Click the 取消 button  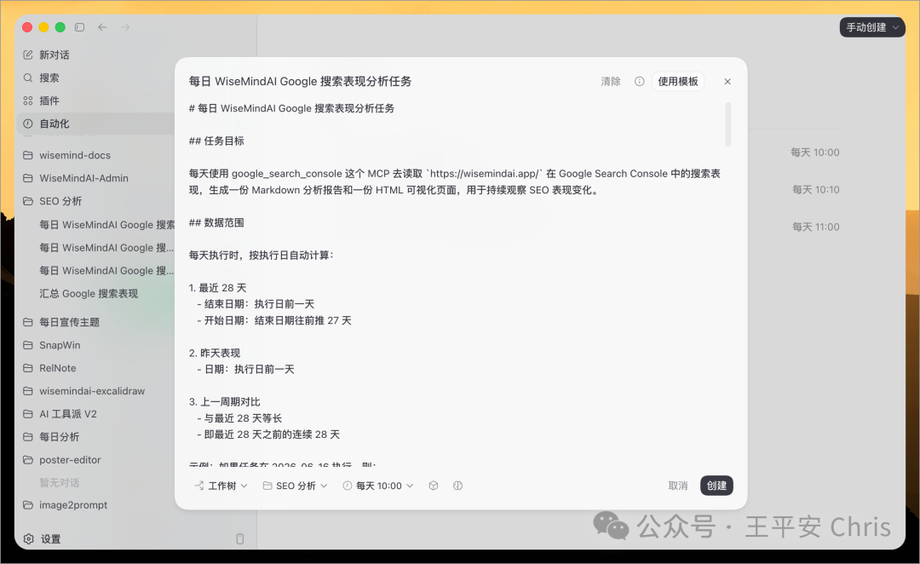coord(678,486)
